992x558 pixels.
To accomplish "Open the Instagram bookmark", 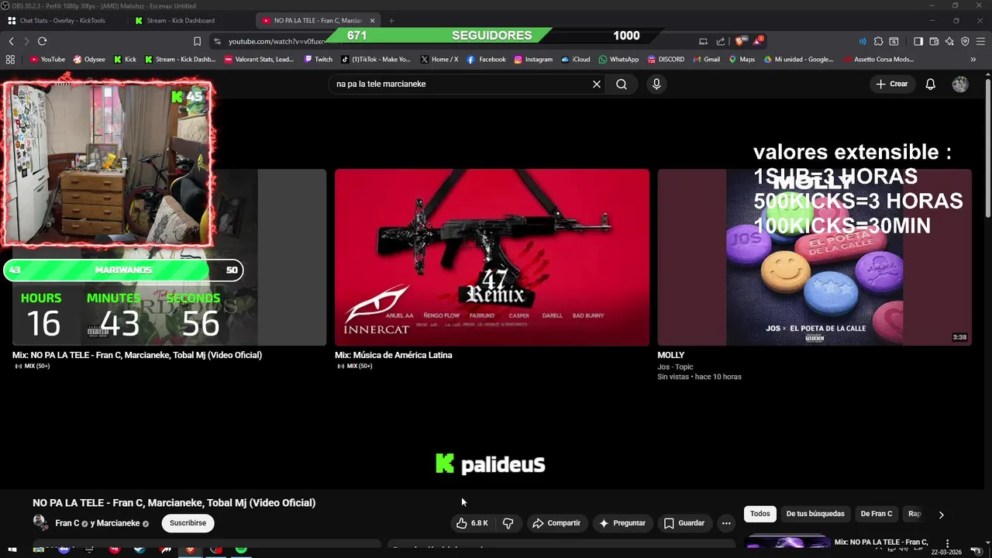I will coord(532,59).
